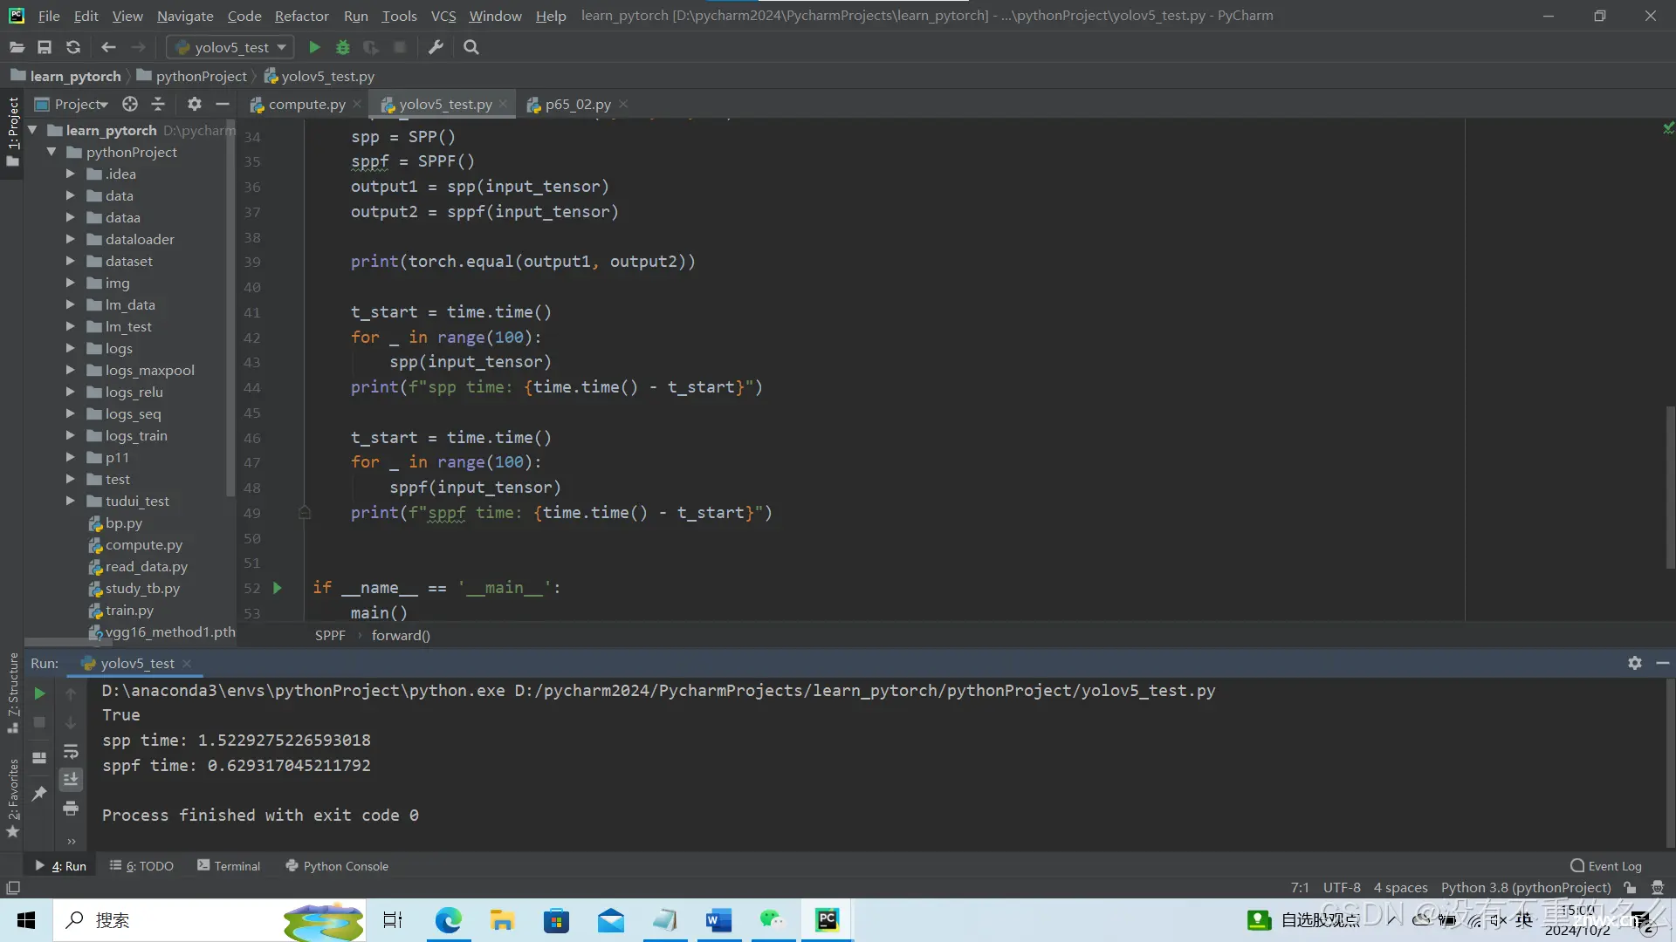
Task: Hide the Project panel with minus icon
Action: [223, 104]
